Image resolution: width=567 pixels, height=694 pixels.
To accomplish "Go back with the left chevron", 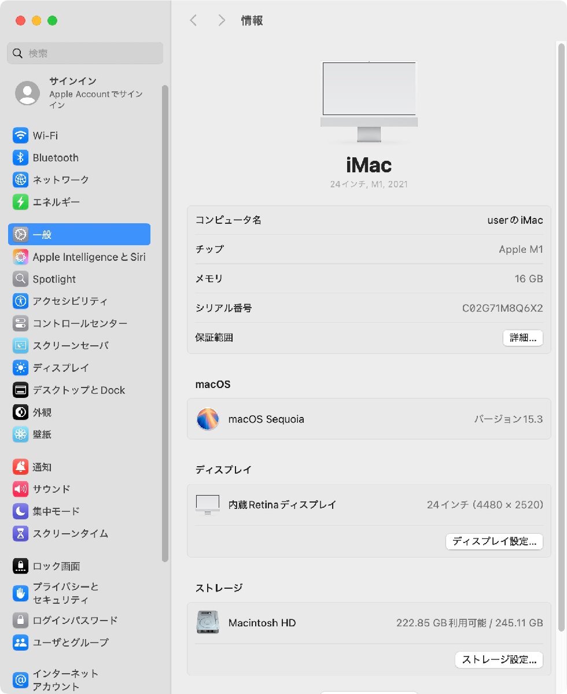I will (193, 20).
